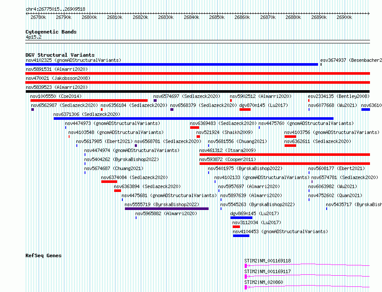Open nsv5555719 (ByrskaBishop2022) label

[x=162, y=204]
